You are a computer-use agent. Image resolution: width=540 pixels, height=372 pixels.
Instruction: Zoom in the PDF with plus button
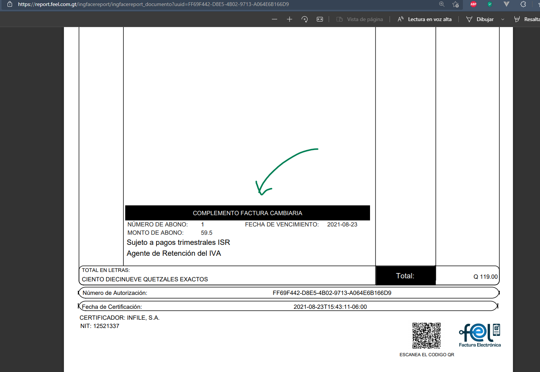coord(290,19)
